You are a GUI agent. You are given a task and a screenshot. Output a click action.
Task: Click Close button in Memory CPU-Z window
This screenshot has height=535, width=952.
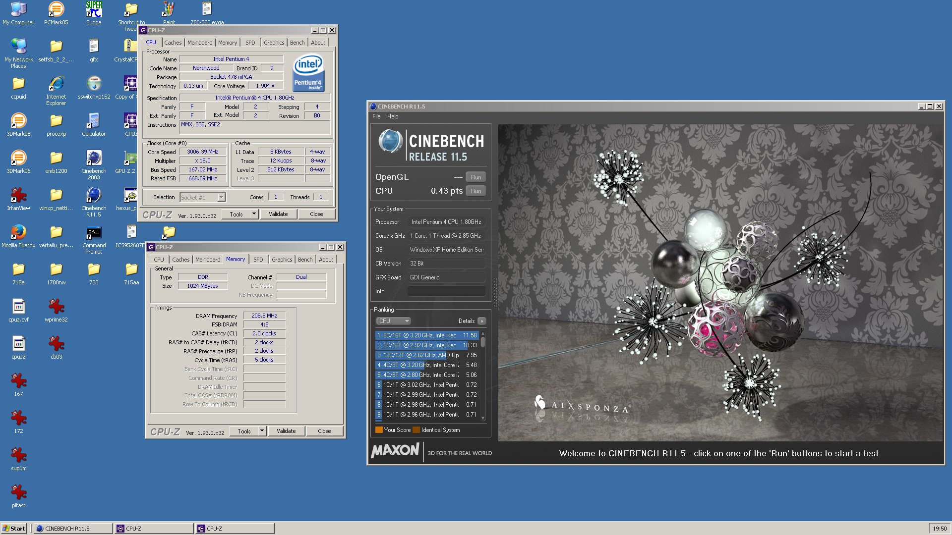click(x=324, y=431)
